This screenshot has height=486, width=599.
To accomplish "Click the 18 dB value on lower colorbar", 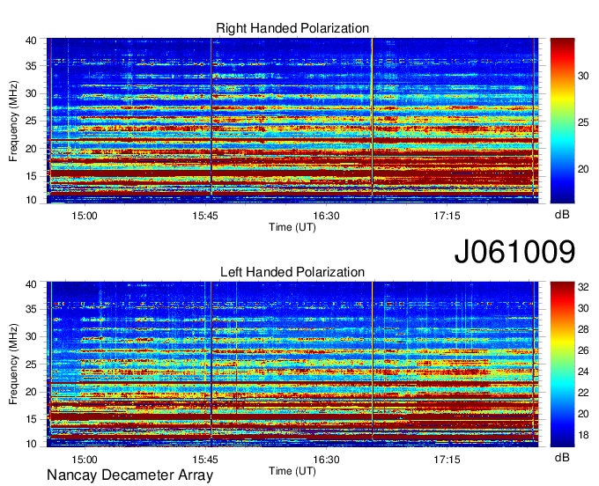I will [583, 435].
